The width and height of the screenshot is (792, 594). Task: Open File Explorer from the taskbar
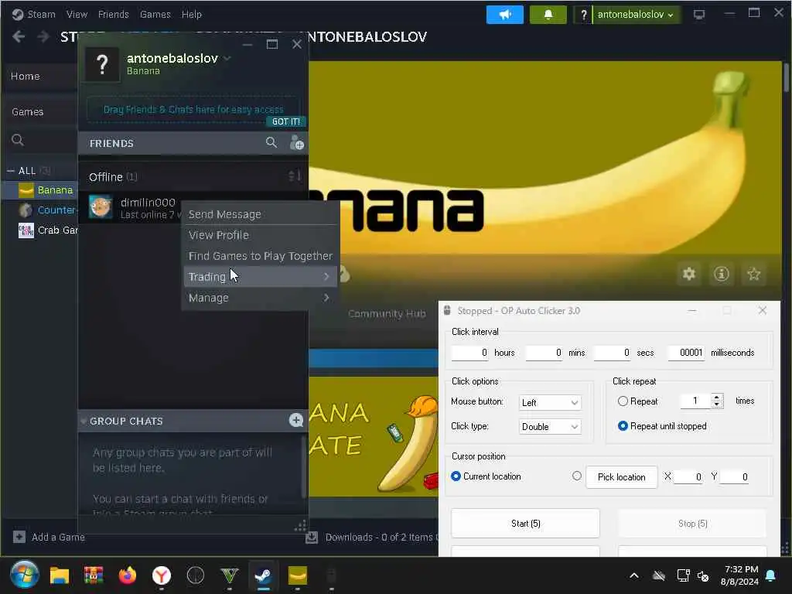click(60, 575)
